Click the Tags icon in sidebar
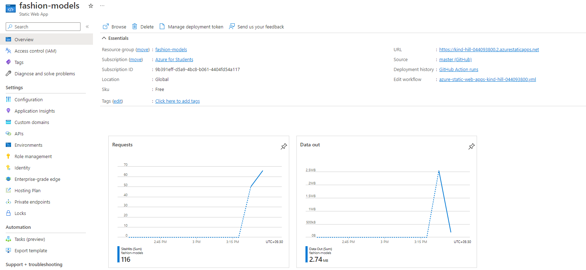Image resolution: width=586 pixels, height=270 pixels. [x=9, y=62]
